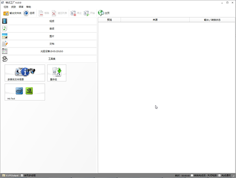Open the E:\FFOutput folder in status bar
Image resolution: width=236 pixels, height=178 pixels.
[x=10, y=175]
